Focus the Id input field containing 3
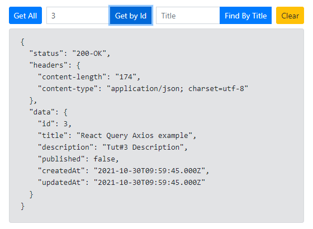 [x=78, y=16]
